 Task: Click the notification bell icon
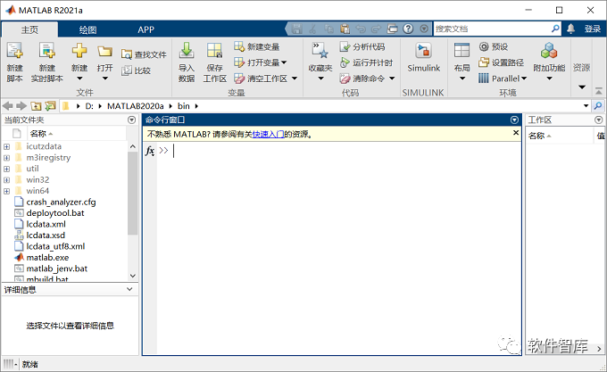(x=571, y=29)
